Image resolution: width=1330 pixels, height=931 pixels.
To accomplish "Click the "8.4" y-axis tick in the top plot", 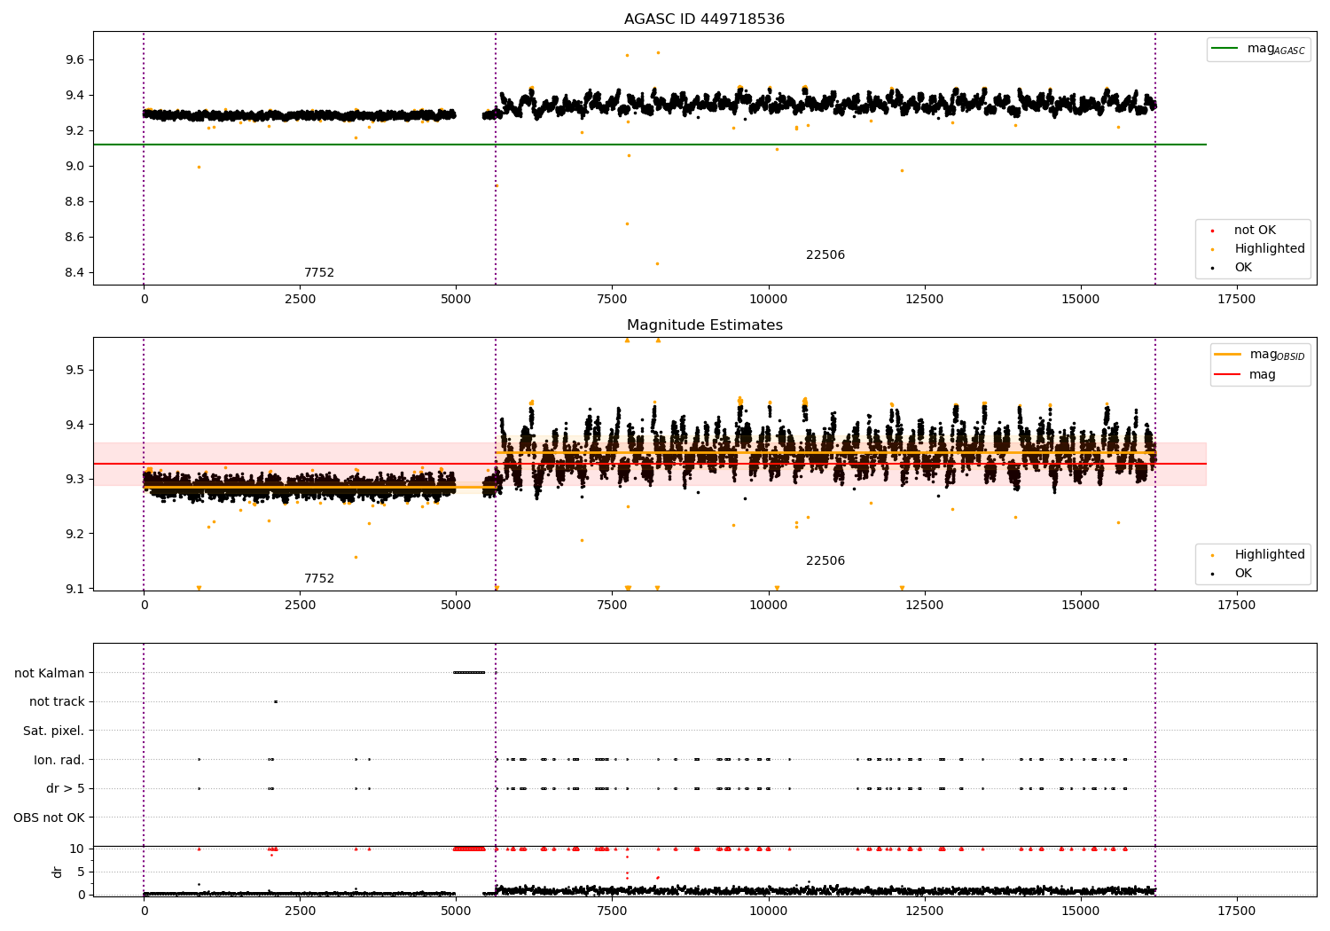I will coord(74,273).
